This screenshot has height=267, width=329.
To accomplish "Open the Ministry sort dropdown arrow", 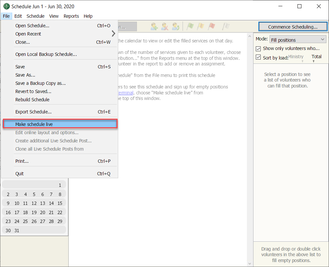I will coord(302,61).
